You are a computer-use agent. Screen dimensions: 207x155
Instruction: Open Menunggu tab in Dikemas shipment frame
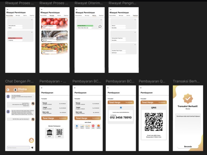tap(121, 15)
